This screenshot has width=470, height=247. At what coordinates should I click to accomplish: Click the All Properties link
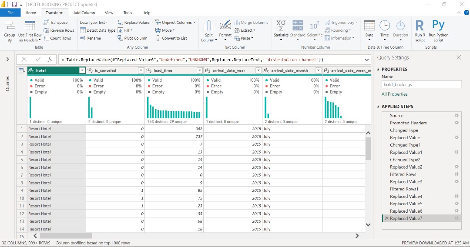pyautogui.click(x=394, y=94)
